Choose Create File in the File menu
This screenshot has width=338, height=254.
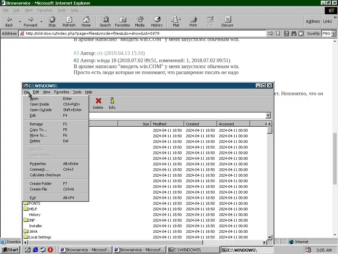(x=56, y=189)
